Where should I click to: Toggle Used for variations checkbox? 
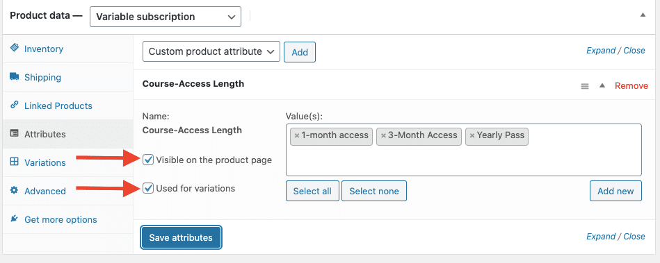click(x=148, y=189)
